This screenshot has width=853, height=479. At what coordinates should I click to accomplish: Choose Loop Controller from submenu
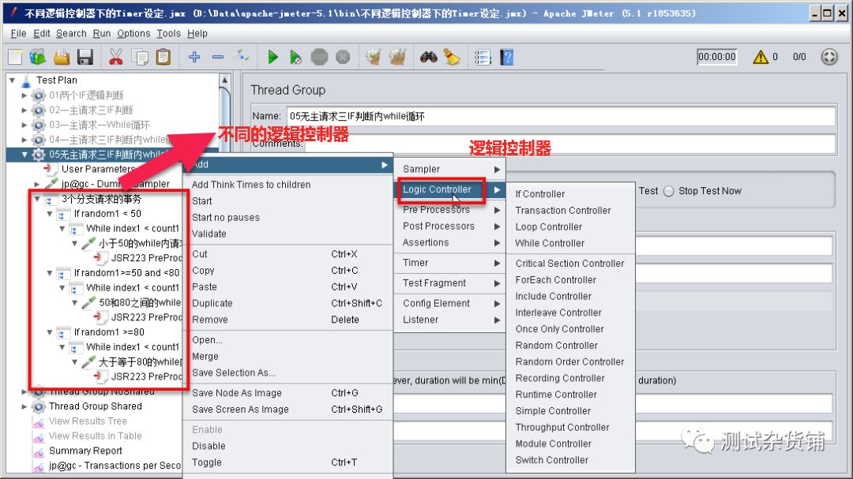click(571, 226)
